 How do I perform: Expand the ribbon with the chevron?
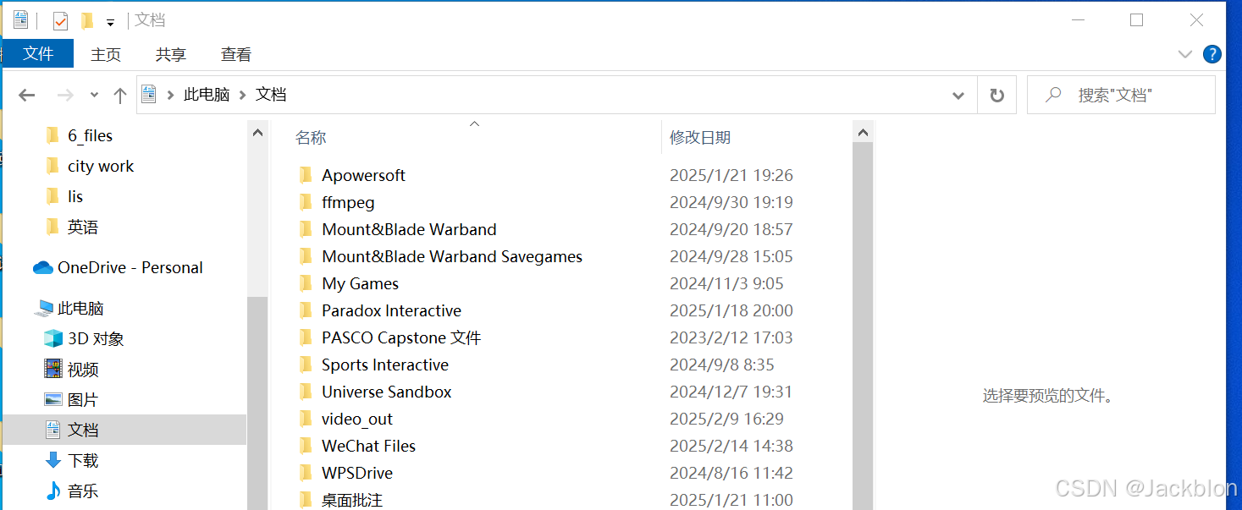[x=1185, y=54]
